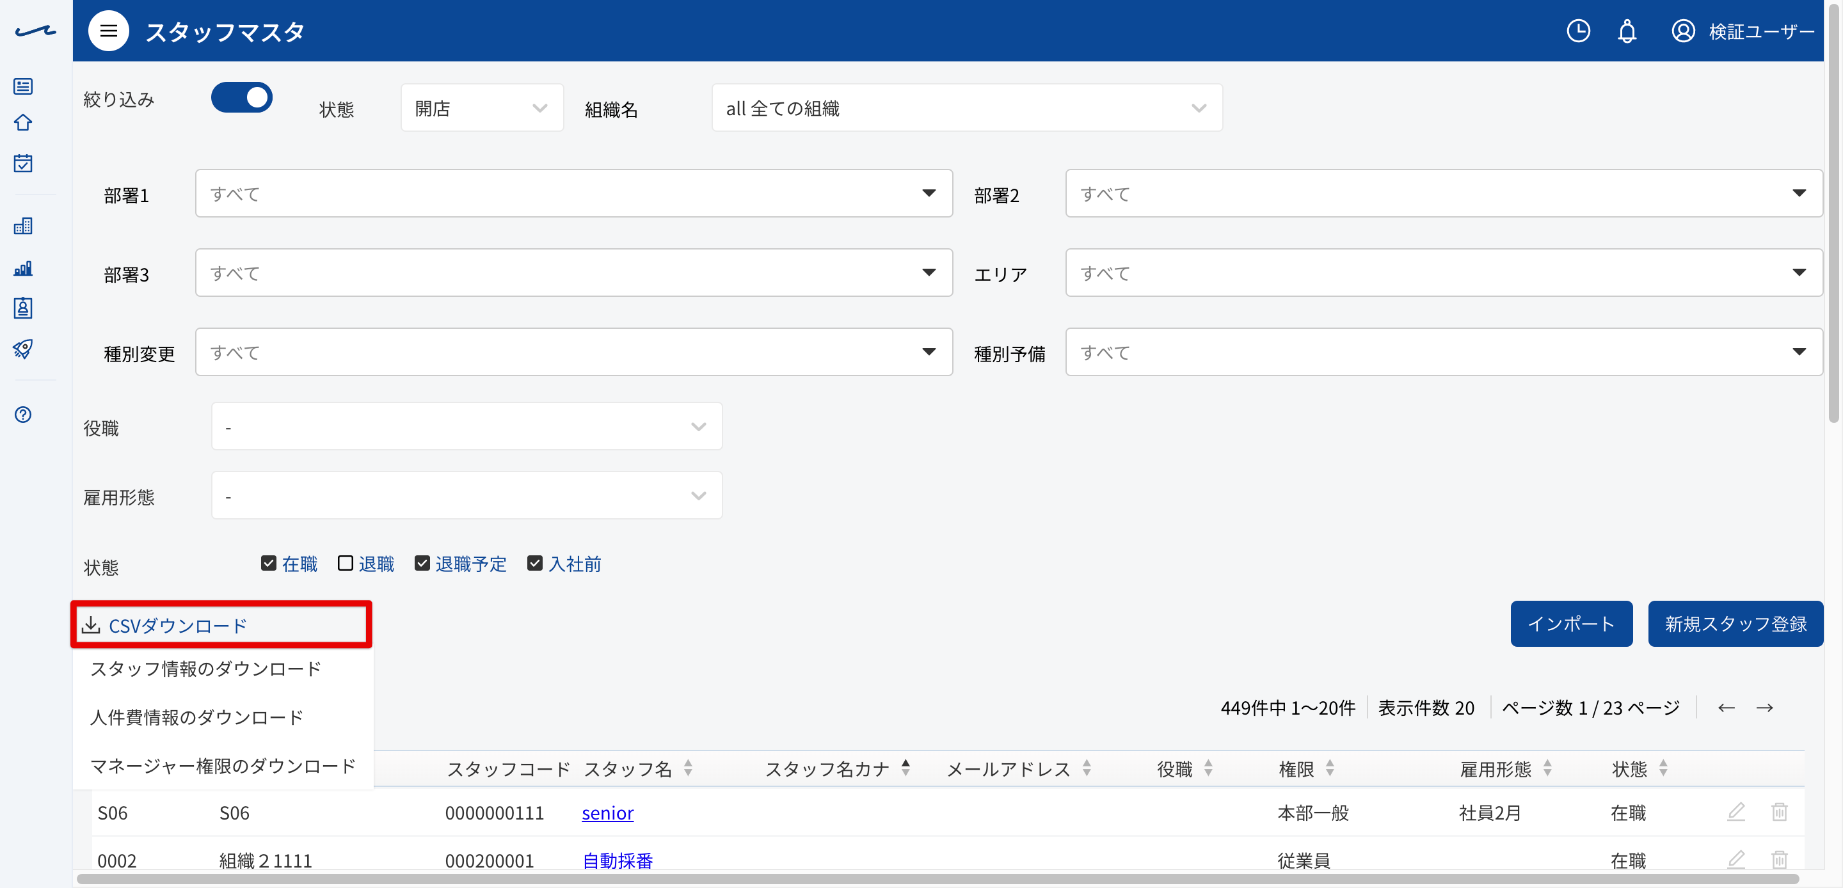Sort by 状態 column arrows

[1663, 768]
